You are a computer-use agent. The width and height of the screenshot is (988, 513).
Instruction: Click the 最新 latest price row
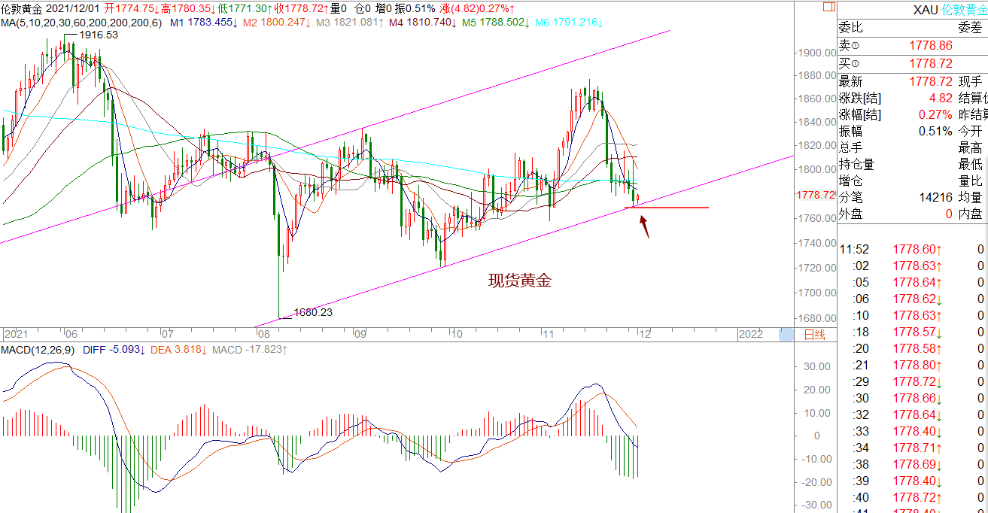(x=895, y=81)
